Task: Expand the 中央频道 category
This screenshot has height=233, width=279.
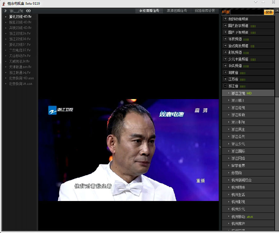Action: point(225,66)
